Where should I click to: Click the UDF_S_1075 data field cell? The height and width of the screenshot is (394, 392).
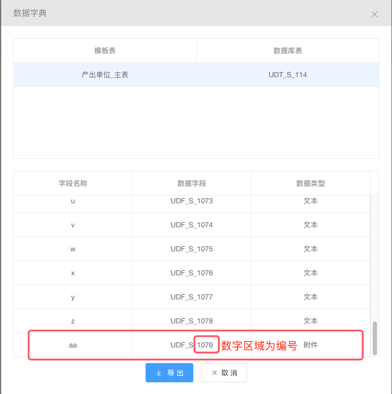coord(192,249)
